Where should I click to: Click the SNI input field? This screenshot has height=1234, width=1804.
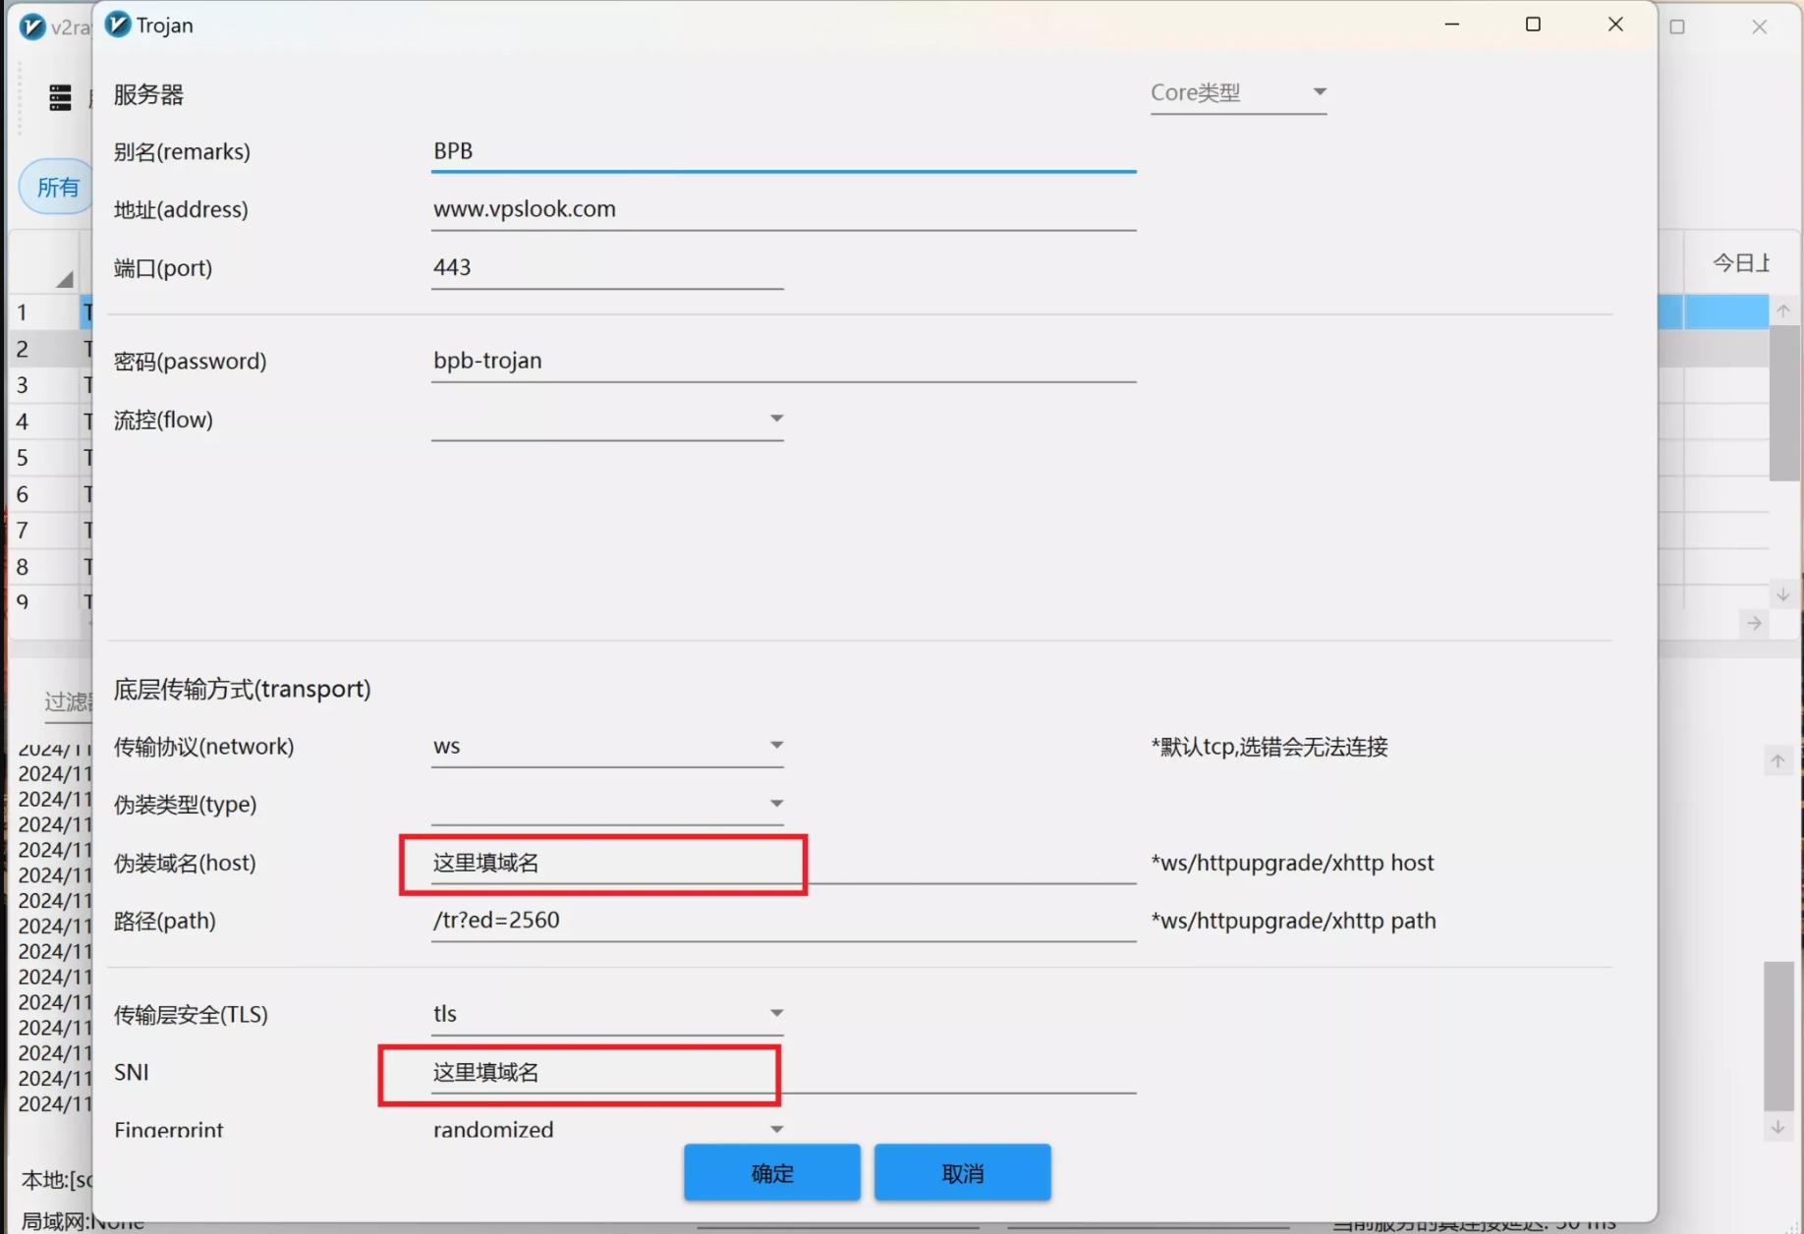(x=783, y=1072)
